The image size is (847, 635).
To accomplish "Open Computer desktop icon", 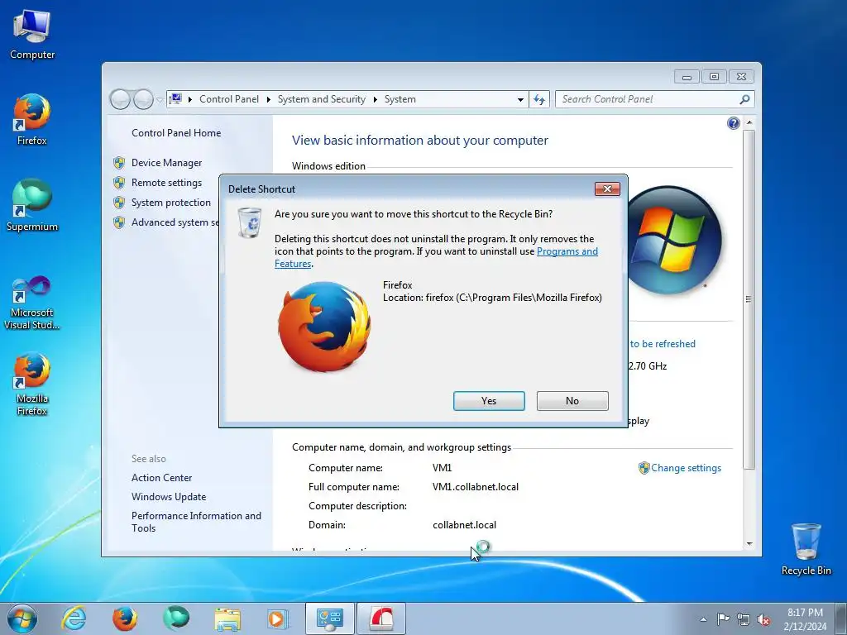I will coord(32,35).
